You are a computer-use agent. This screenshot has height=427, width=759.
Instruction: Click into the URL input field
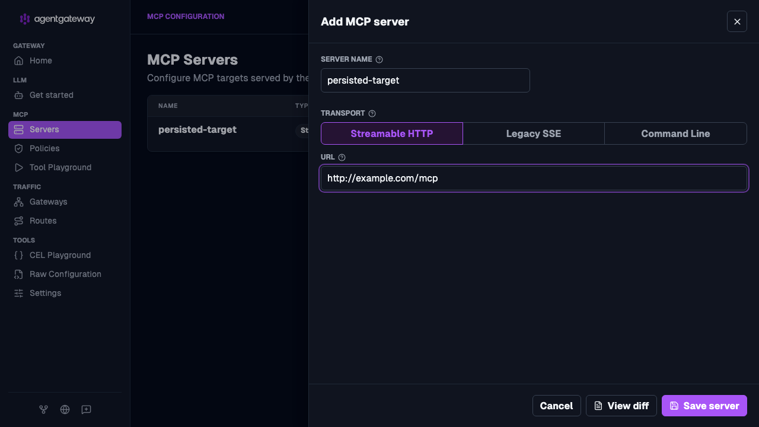534,178
